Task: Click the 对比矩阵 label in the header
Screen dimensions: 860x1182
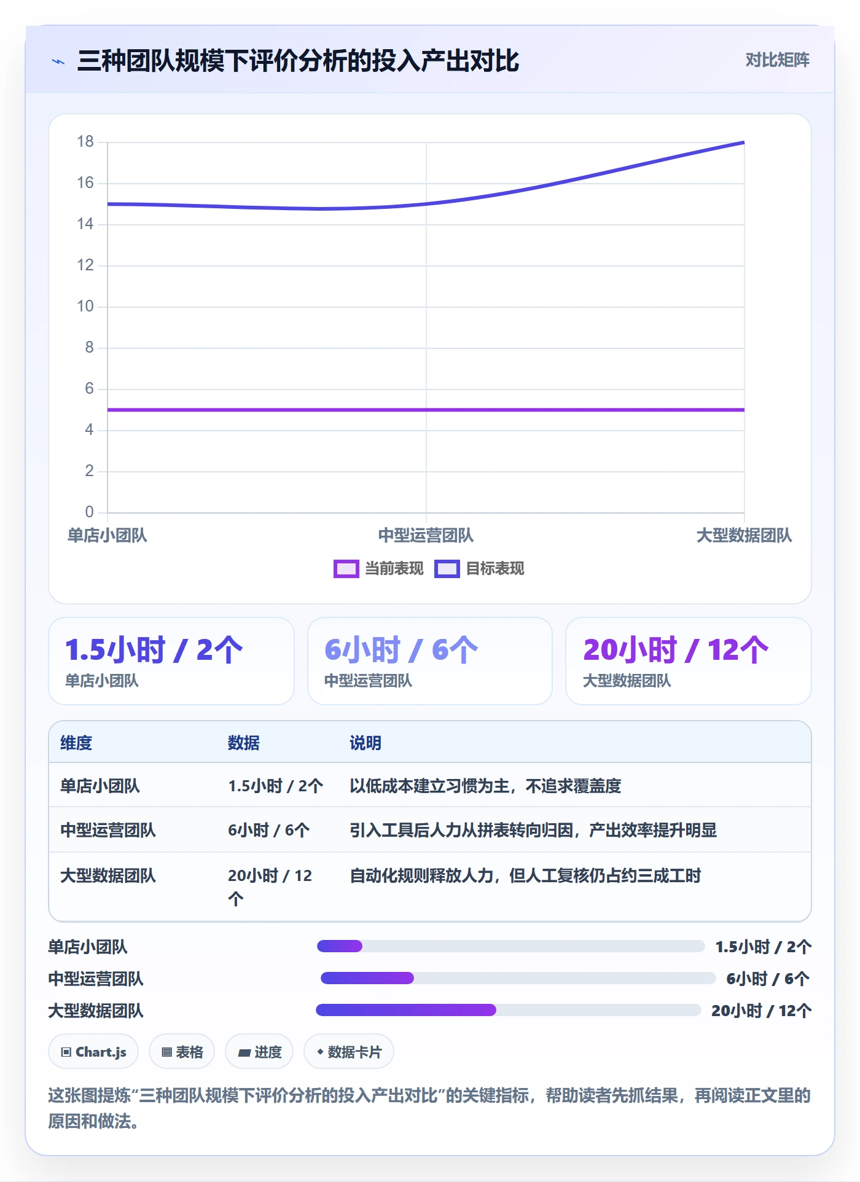Action: 777,60
